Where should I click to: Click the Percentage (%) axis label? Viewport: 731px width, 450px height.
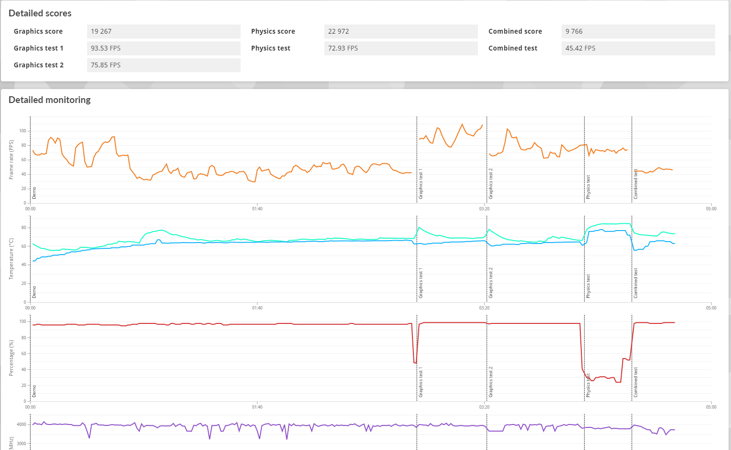point(11,358)
